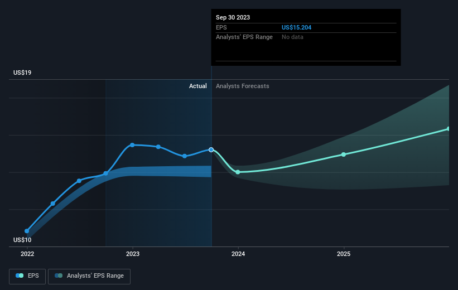Click the Actual label
This screenshot has height=290, width=458.
[197, 86]
